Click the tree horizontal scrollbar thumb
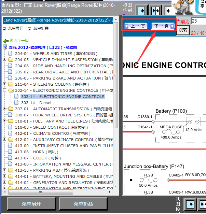Viewport: 206px width, 214px height. click(x=41, y=192)
